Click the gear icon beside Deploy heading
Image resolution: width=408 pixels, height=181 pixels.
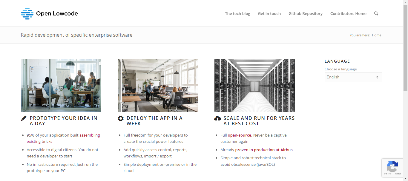[x=121, y=118]
